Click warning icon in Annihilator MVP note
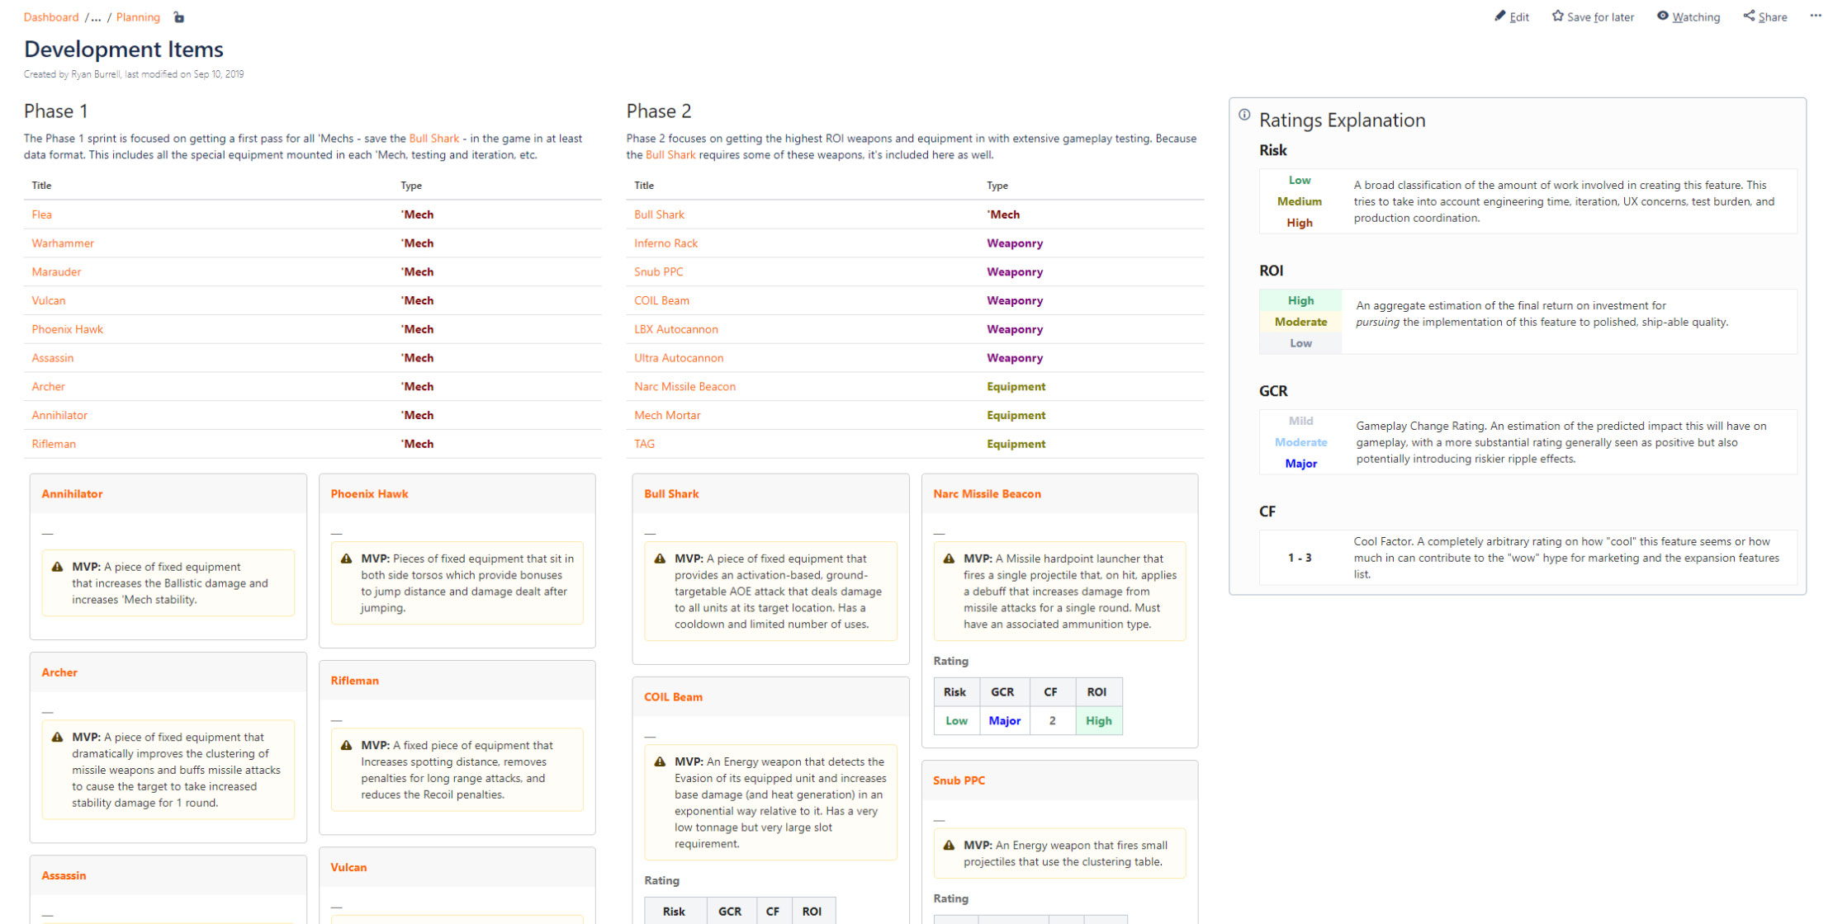 [57, 567]
